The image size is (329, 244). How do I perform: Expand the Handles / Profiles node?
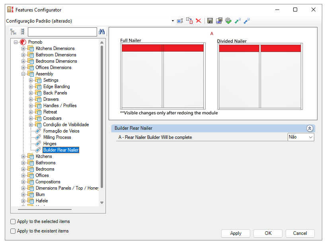[x=31, y=106]
